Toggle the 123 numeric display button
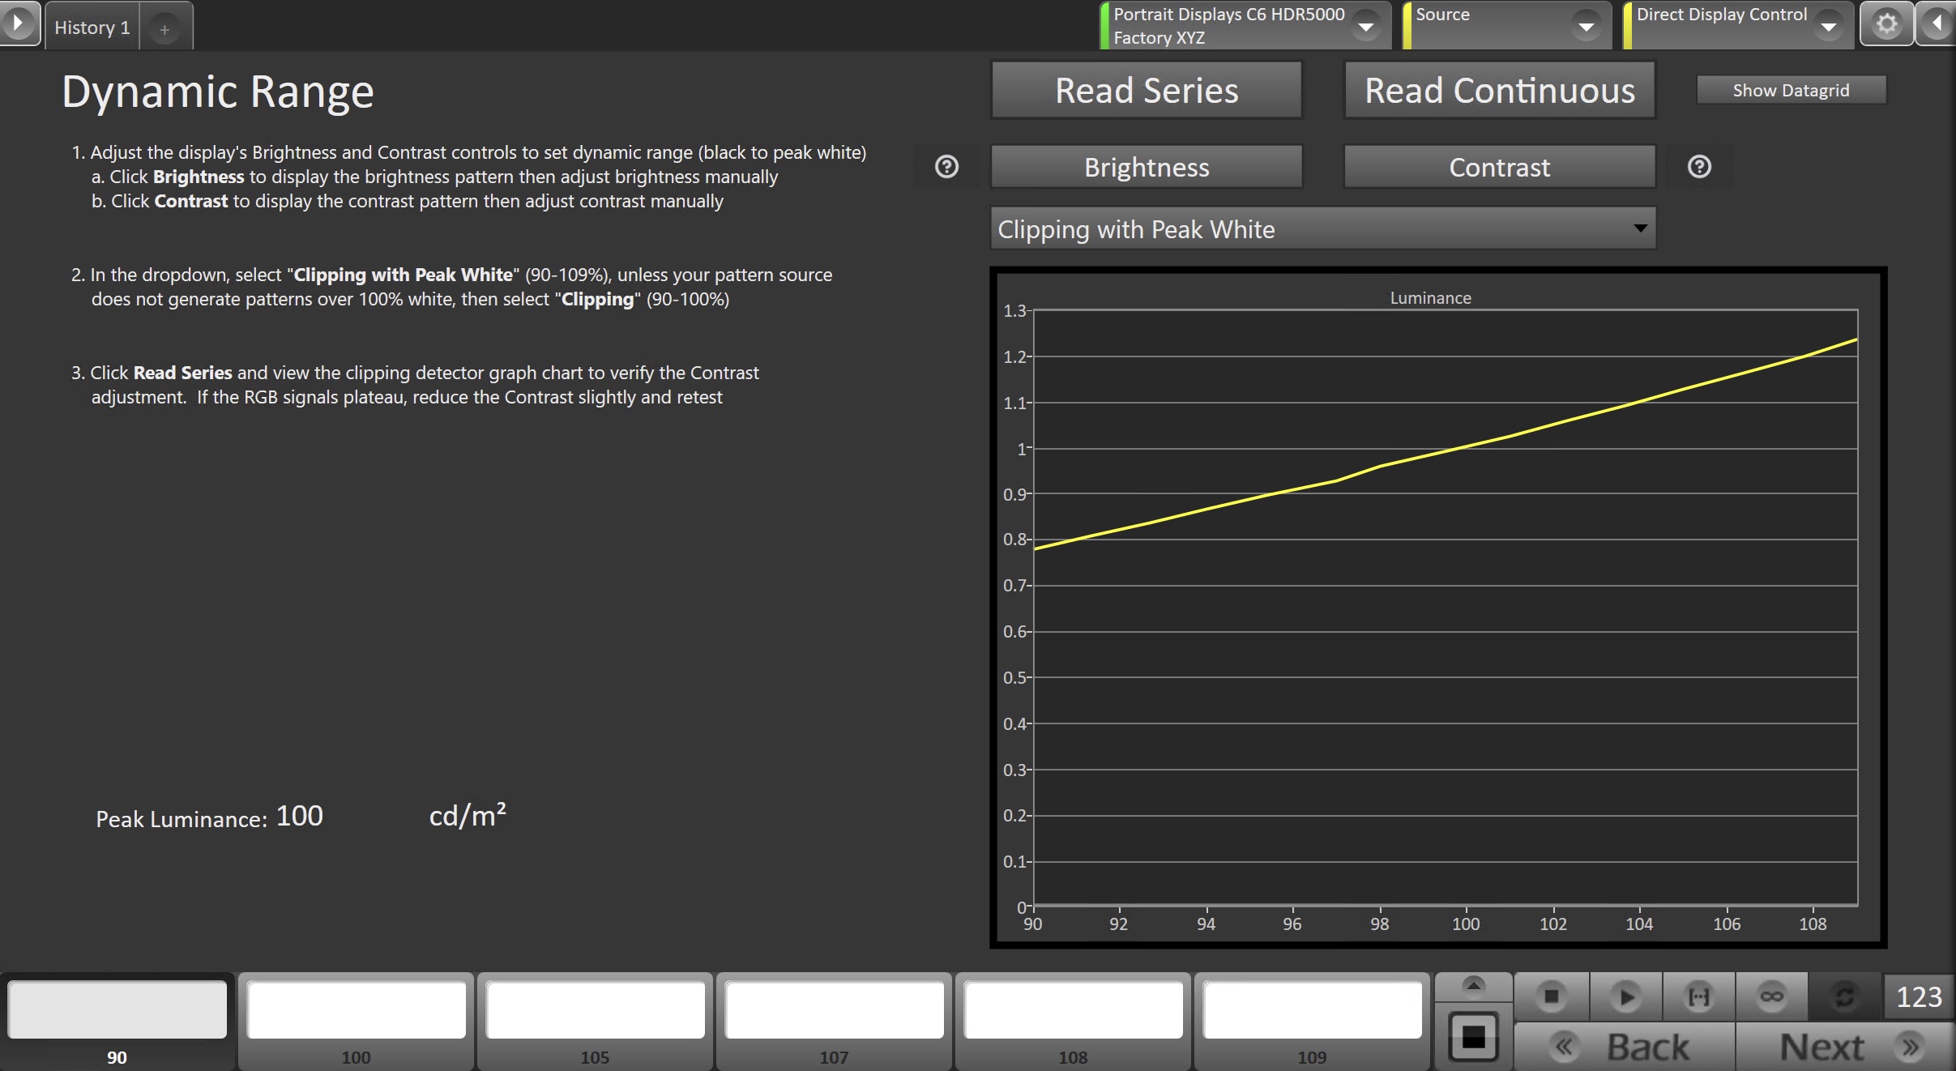Screen dimensions: 1956x1071 [1918, 996]
